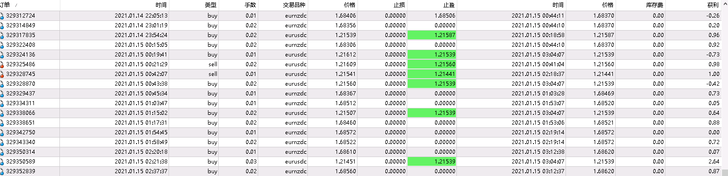Click open time 2021.01.14 23:01:19

pos(141,25)
